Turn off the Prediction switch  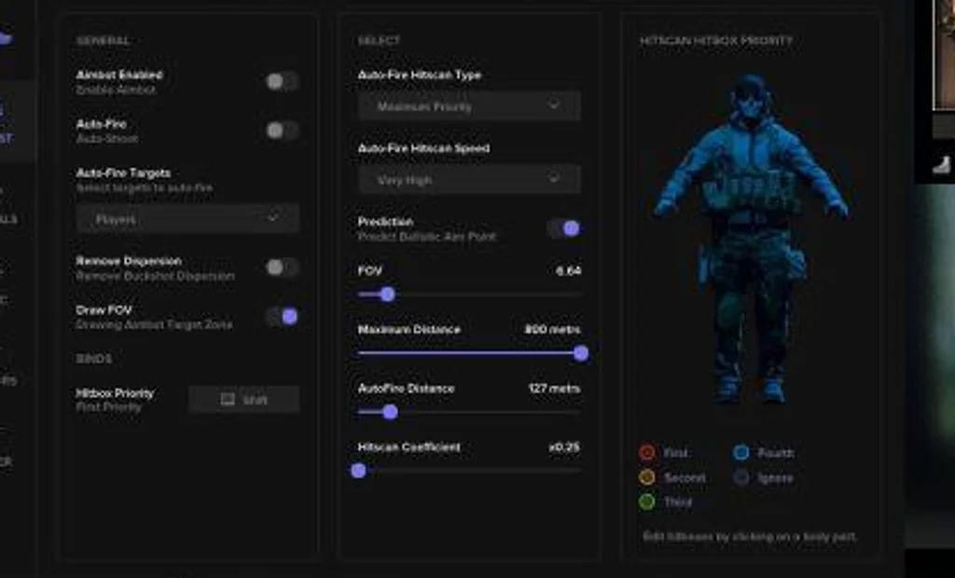563,228
